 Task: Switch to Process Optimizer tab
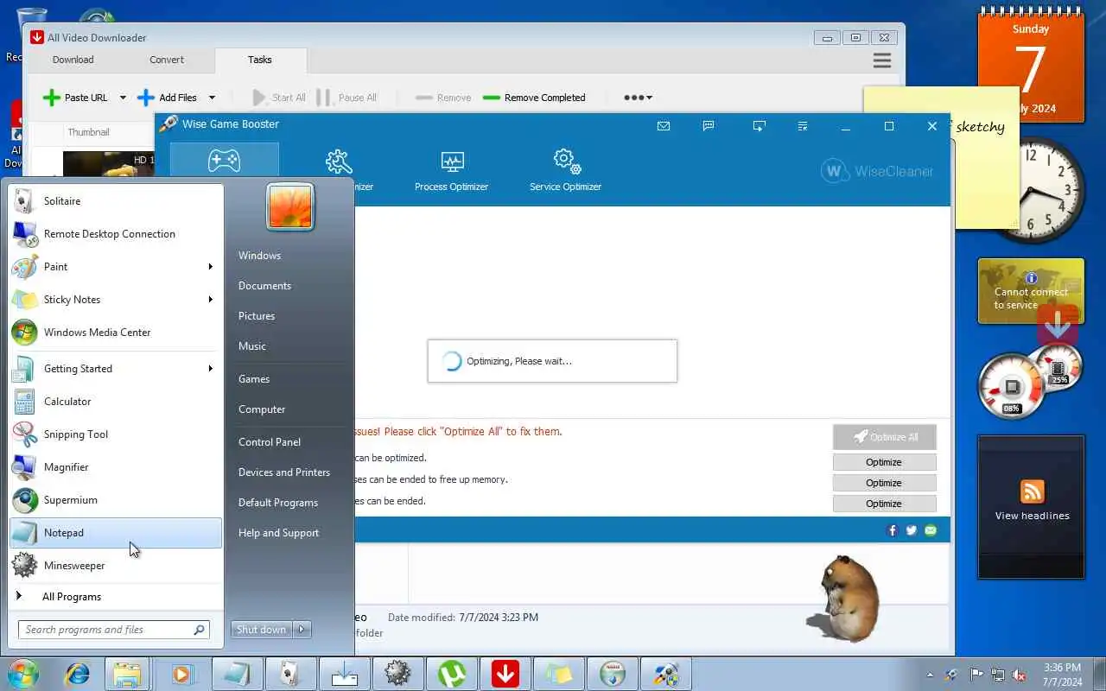451,170
